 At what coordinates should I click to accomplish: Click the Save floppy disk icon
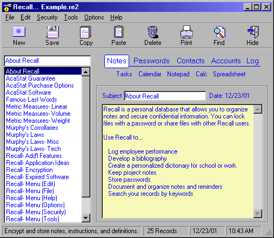coord(52,32)
